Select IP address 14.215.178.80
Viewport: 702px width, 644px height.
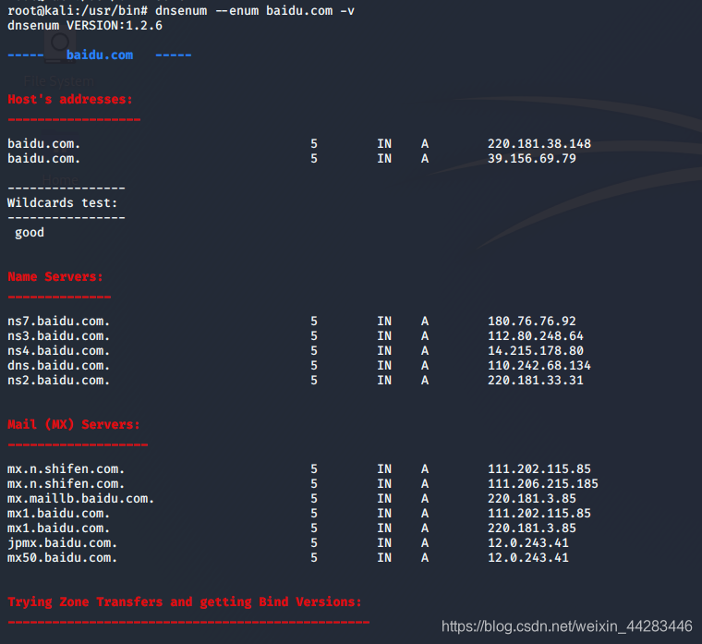(536, 351)
